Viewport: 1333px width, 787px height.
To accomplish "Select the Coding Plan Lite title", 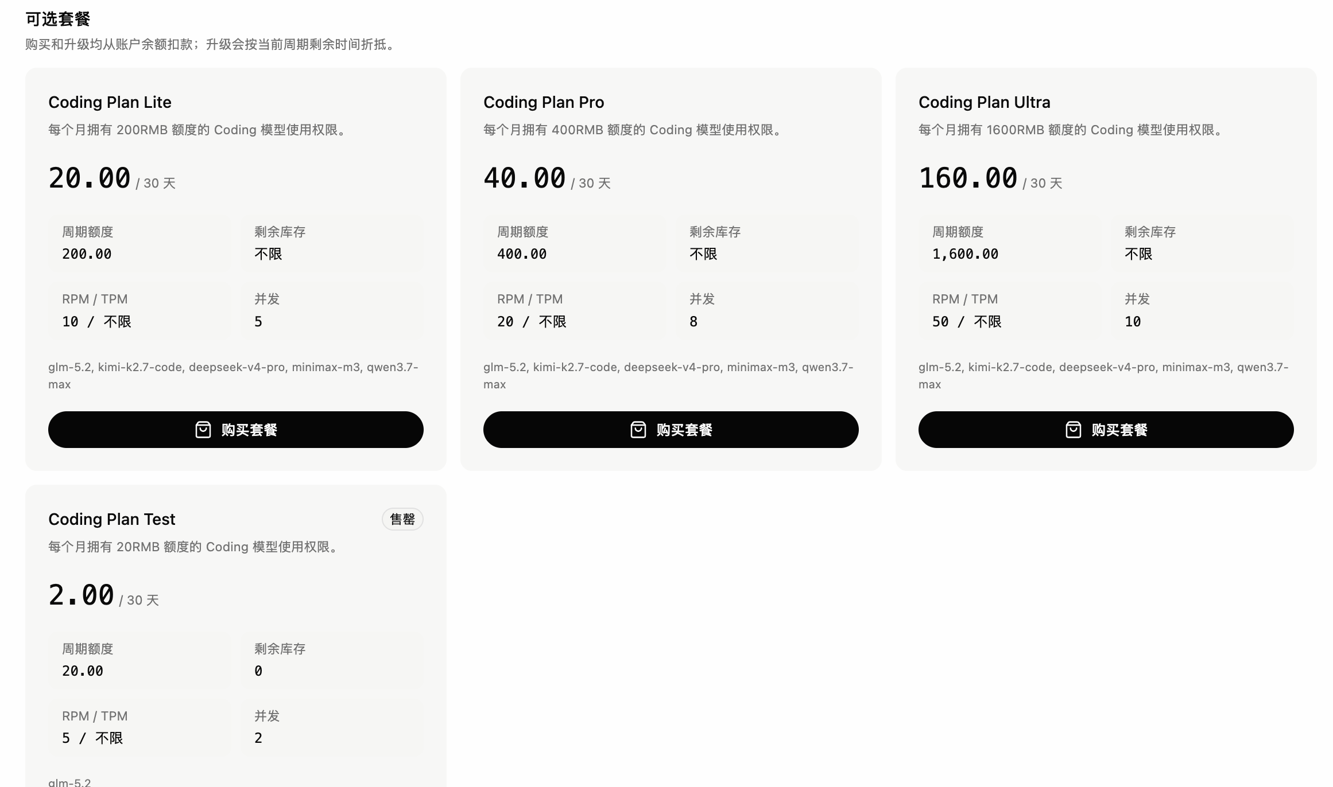I will [110, 102].
